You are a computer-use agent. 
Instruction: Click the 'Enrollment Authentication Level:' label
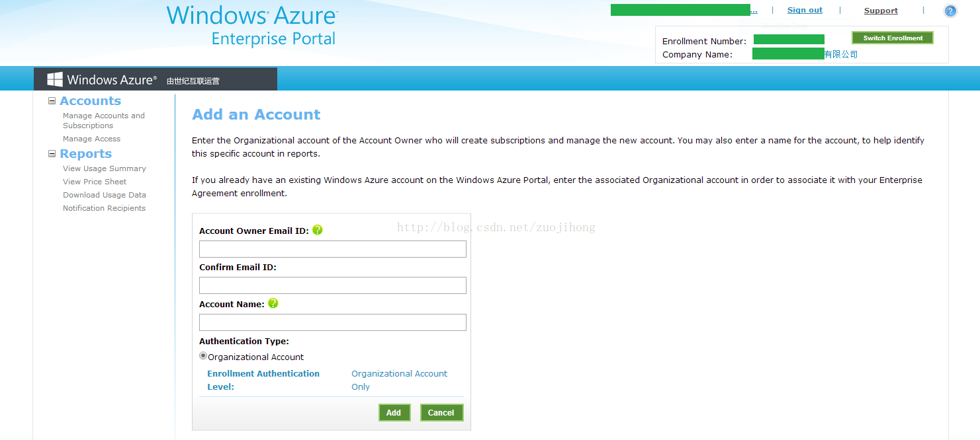(263, 380)
